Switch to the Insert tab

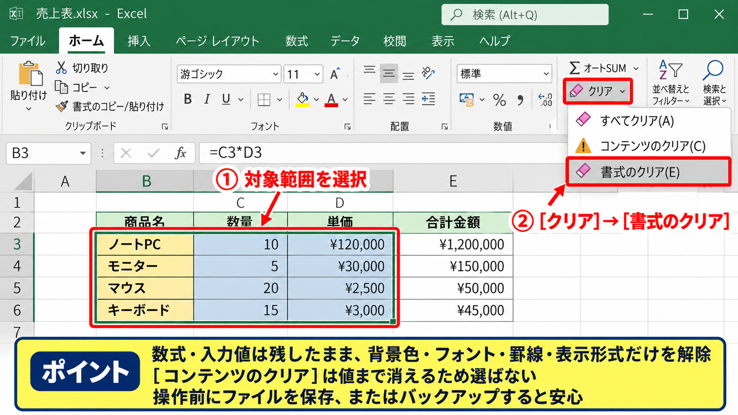click(139, 41)
